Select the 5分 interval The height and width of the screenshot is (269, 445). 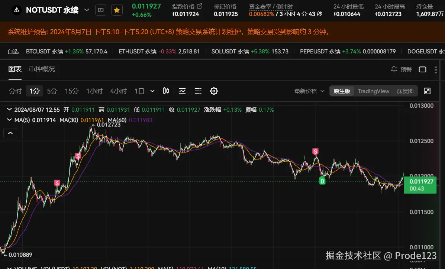(52, 91)
